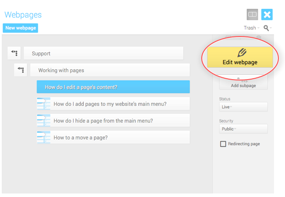This screenshot has width=285, height=197.
Task: Open the Security dropdown showing Public
Action: point(243,129)
